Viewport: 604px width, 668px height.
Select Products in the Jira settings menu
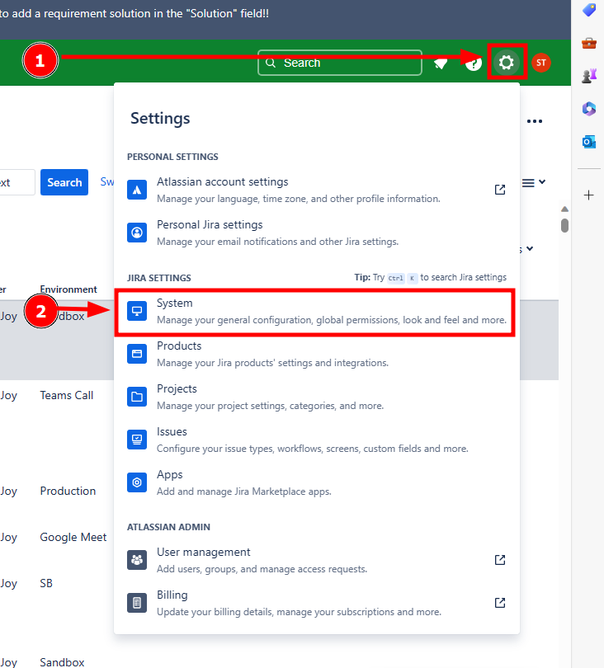coord(316,355)
